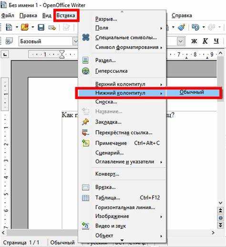Click the send document by e-mail icon
This screenshot has width=226, height=247.
click(52, 28)
